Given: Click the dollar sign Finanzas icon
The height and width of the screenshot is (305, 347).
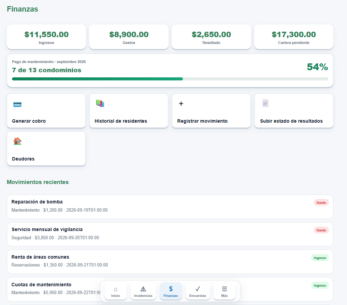Looking at the screenshot, I should [x=171, y=289].
